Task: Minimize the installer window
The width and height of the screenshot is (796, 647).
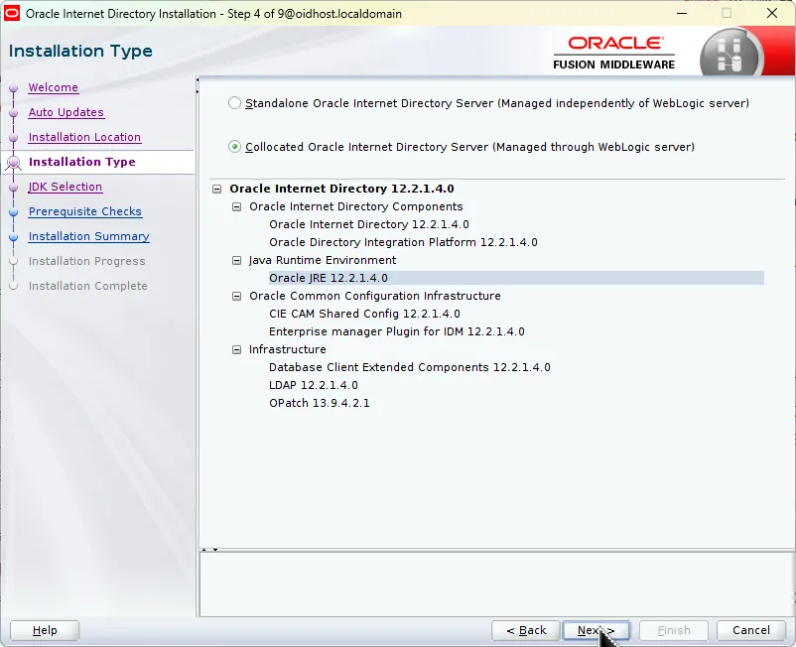Action: (682, 13)
